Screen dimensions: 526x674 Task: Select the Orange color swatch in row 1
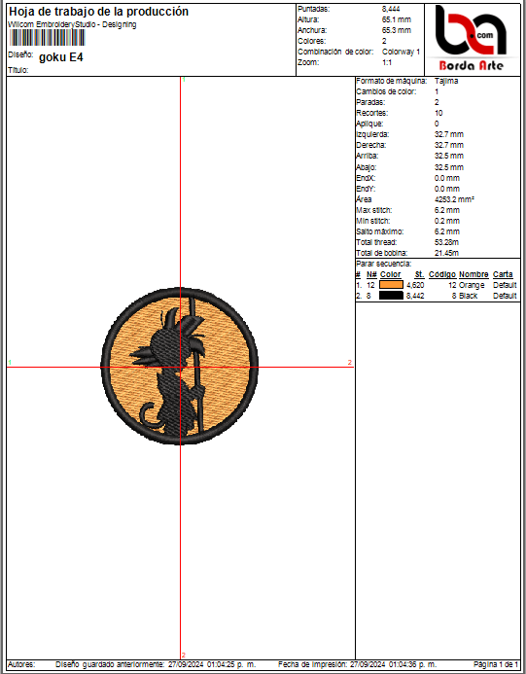click(391, 285)
